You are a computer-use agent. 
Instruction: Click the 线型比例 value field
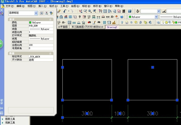point(41,32)
